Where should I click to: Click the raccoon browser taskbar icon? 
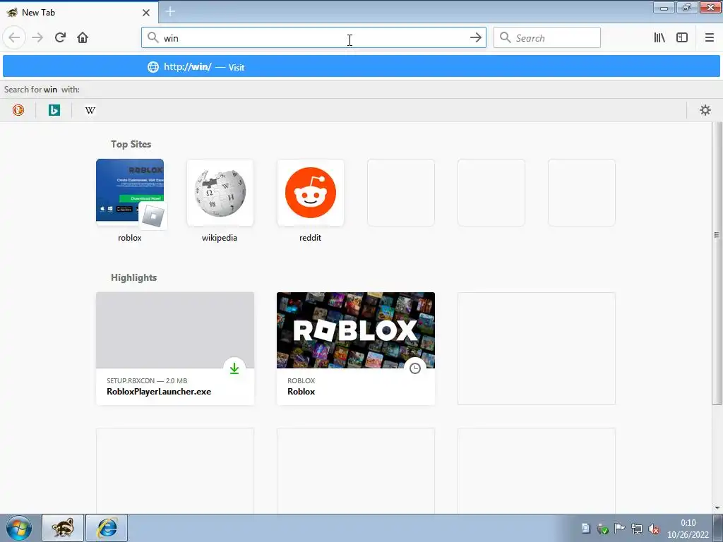point(63,528)
